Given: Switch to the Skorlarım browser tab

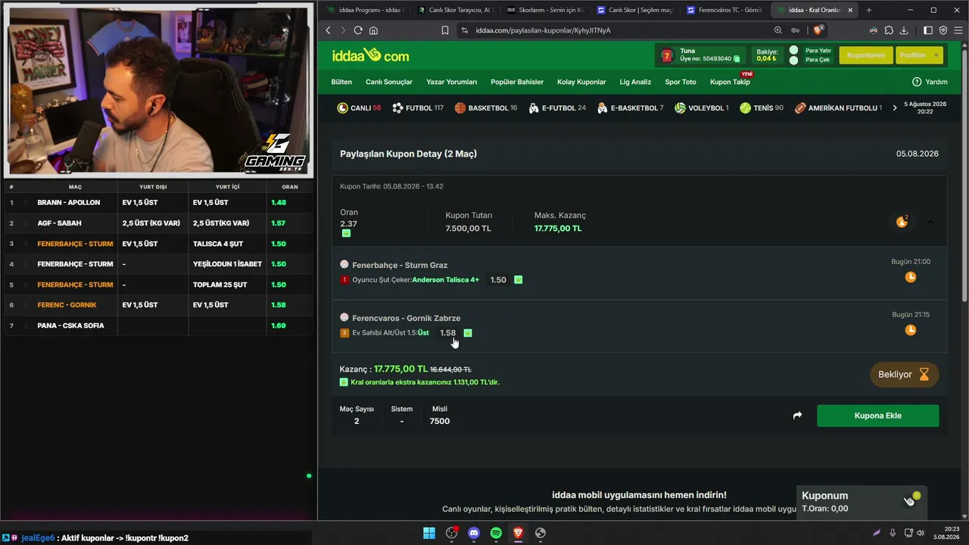Looking at the screenshot, I should coord(544,10).
